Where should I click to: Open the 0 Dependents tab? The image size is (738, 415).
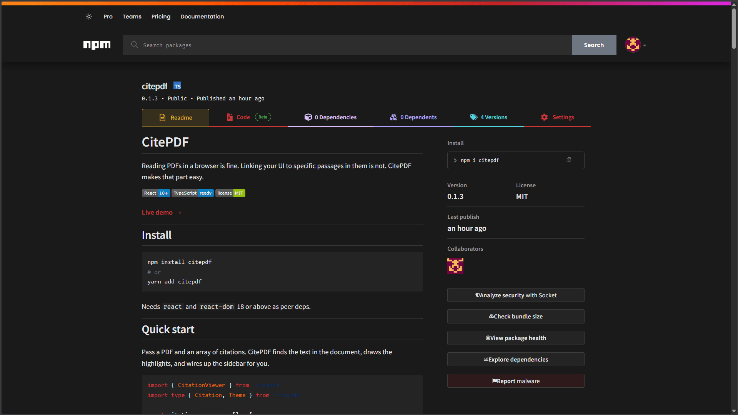[x=413, y=117]
